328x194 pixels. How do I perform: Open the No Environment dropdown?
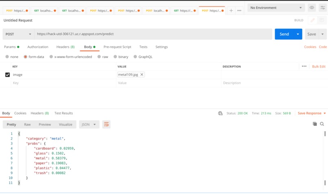point(276,8)
